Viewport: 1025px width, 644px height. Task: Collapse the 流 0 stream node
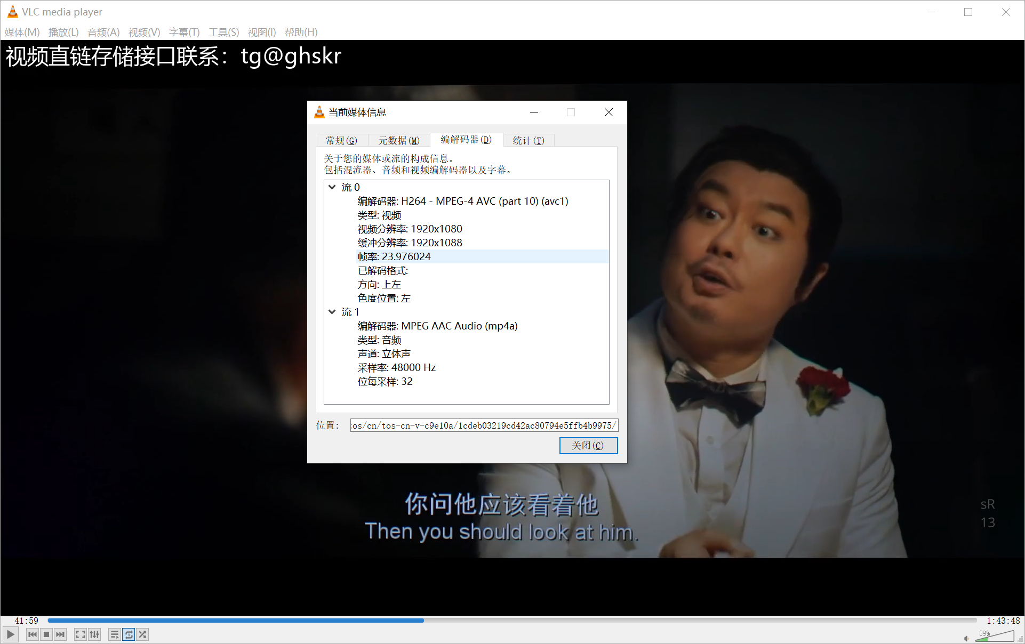(332, 187)
